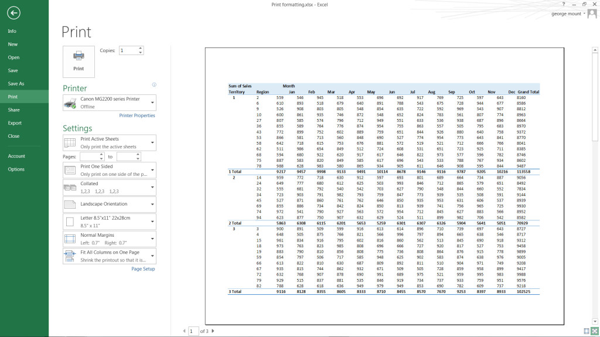Open the Page Setup link
Image resolution: width=600 pixels, height=337 pixels.
point(143,269)
